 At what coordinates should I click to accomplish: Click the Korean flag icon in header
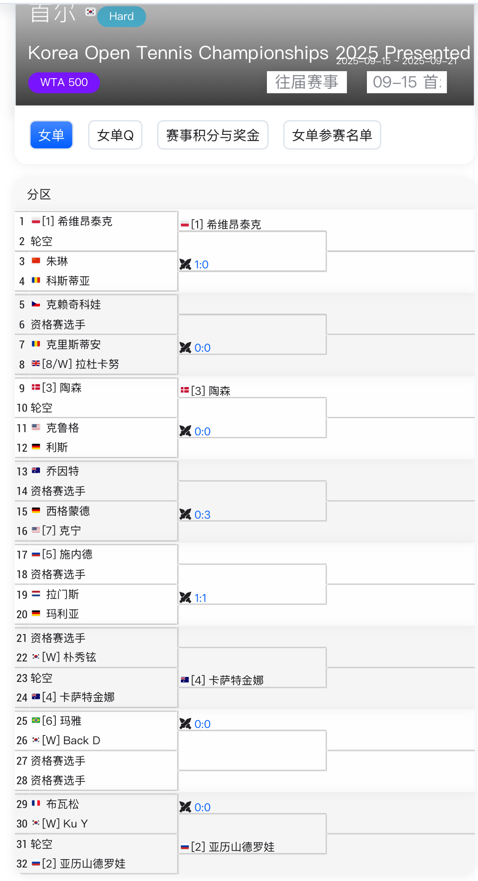(91, 12)
